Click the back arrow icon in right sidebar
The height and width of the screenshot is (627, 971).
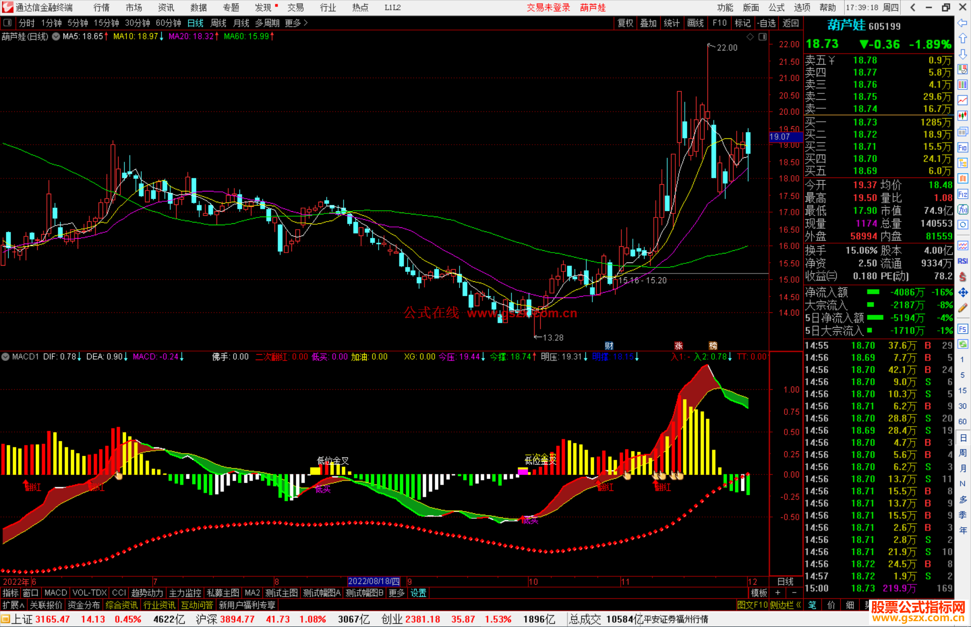point(962,23)
